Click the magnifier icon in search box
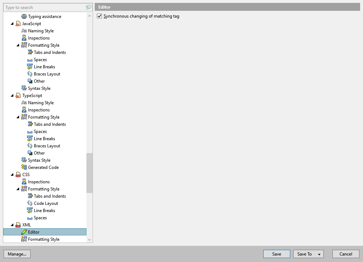The image size is (363, 262). point(90,7)
